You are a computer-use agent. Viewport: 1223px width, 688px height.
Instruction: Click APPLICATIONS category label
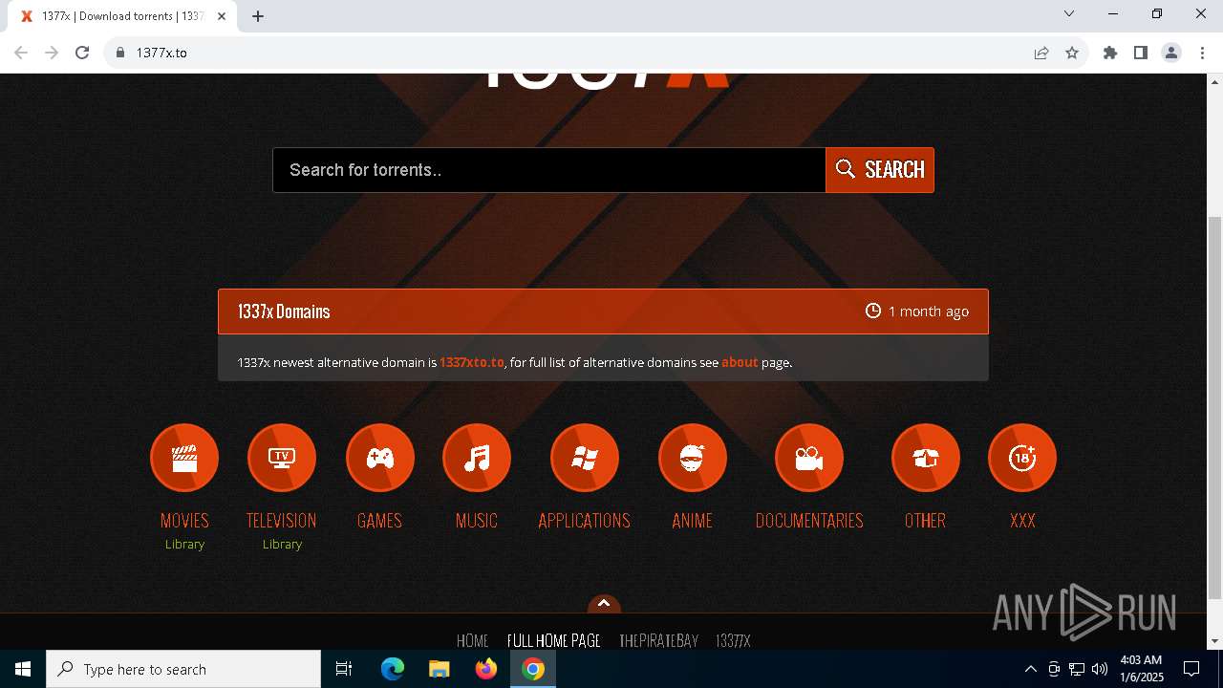(585, 521)
